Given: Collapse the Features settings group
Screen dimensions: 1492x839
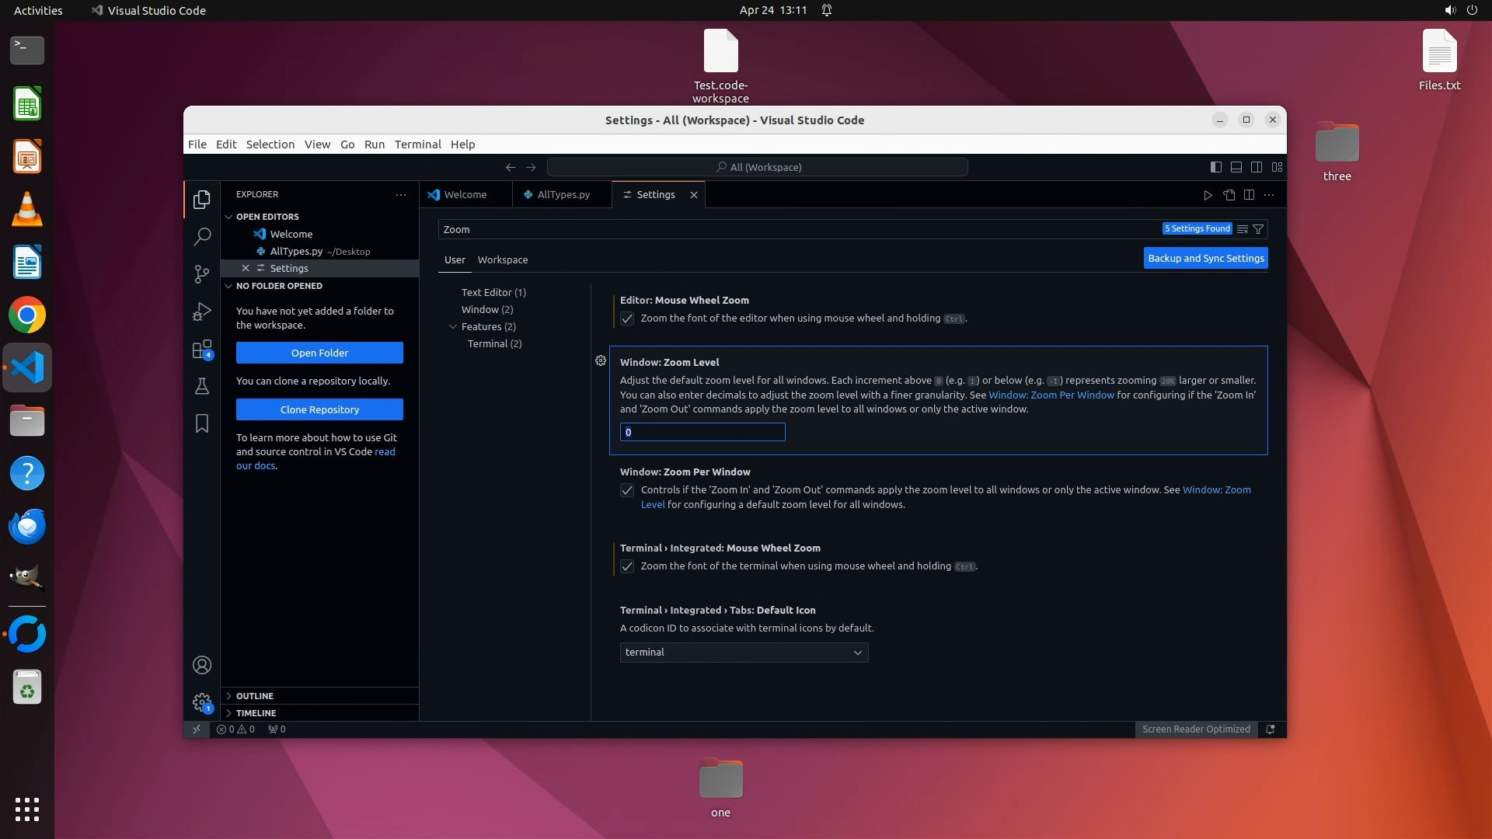Looking at the screenshot, I should [453, 327].
